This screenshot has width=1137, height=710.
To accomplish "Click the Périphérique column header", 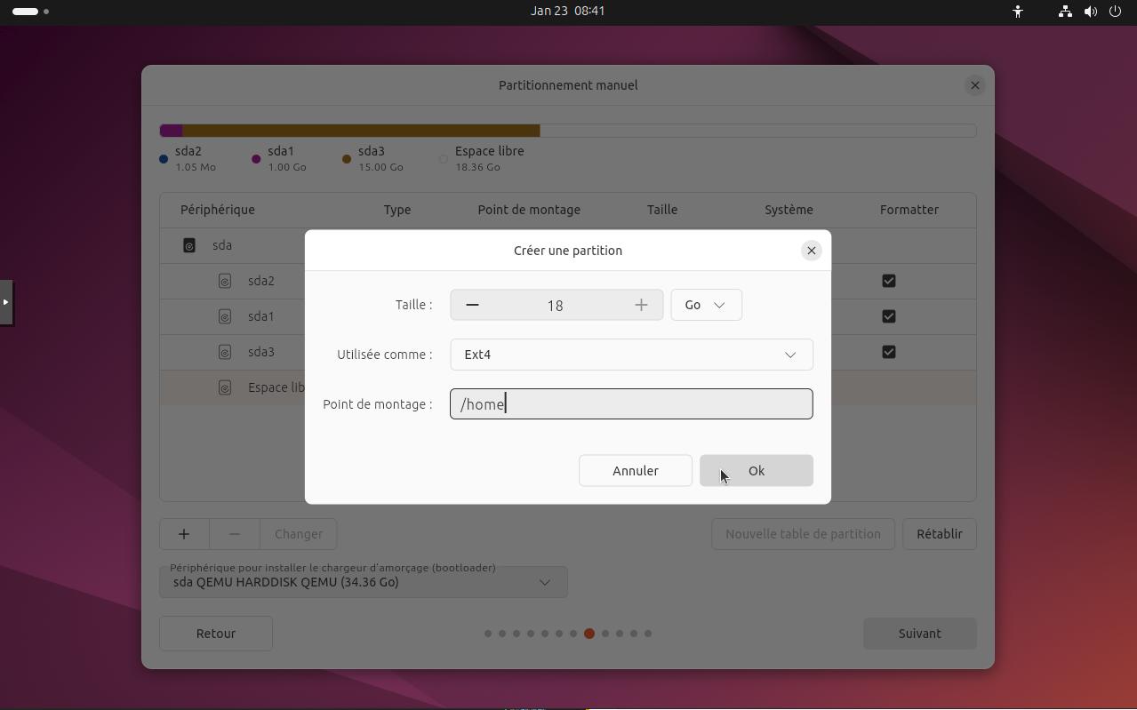I will pyautogui.click(x=218, y=210).
